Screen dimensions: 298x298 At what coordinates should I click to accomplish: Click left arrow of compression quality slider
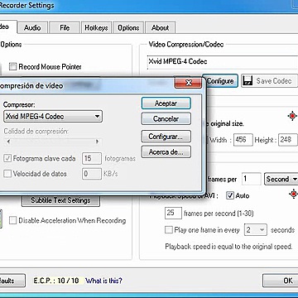(8, 142)
